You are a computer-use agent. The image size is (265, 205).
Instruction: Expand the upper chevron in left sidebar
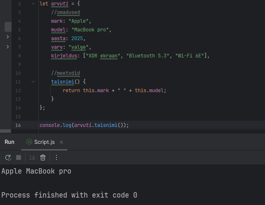(7, 37)
